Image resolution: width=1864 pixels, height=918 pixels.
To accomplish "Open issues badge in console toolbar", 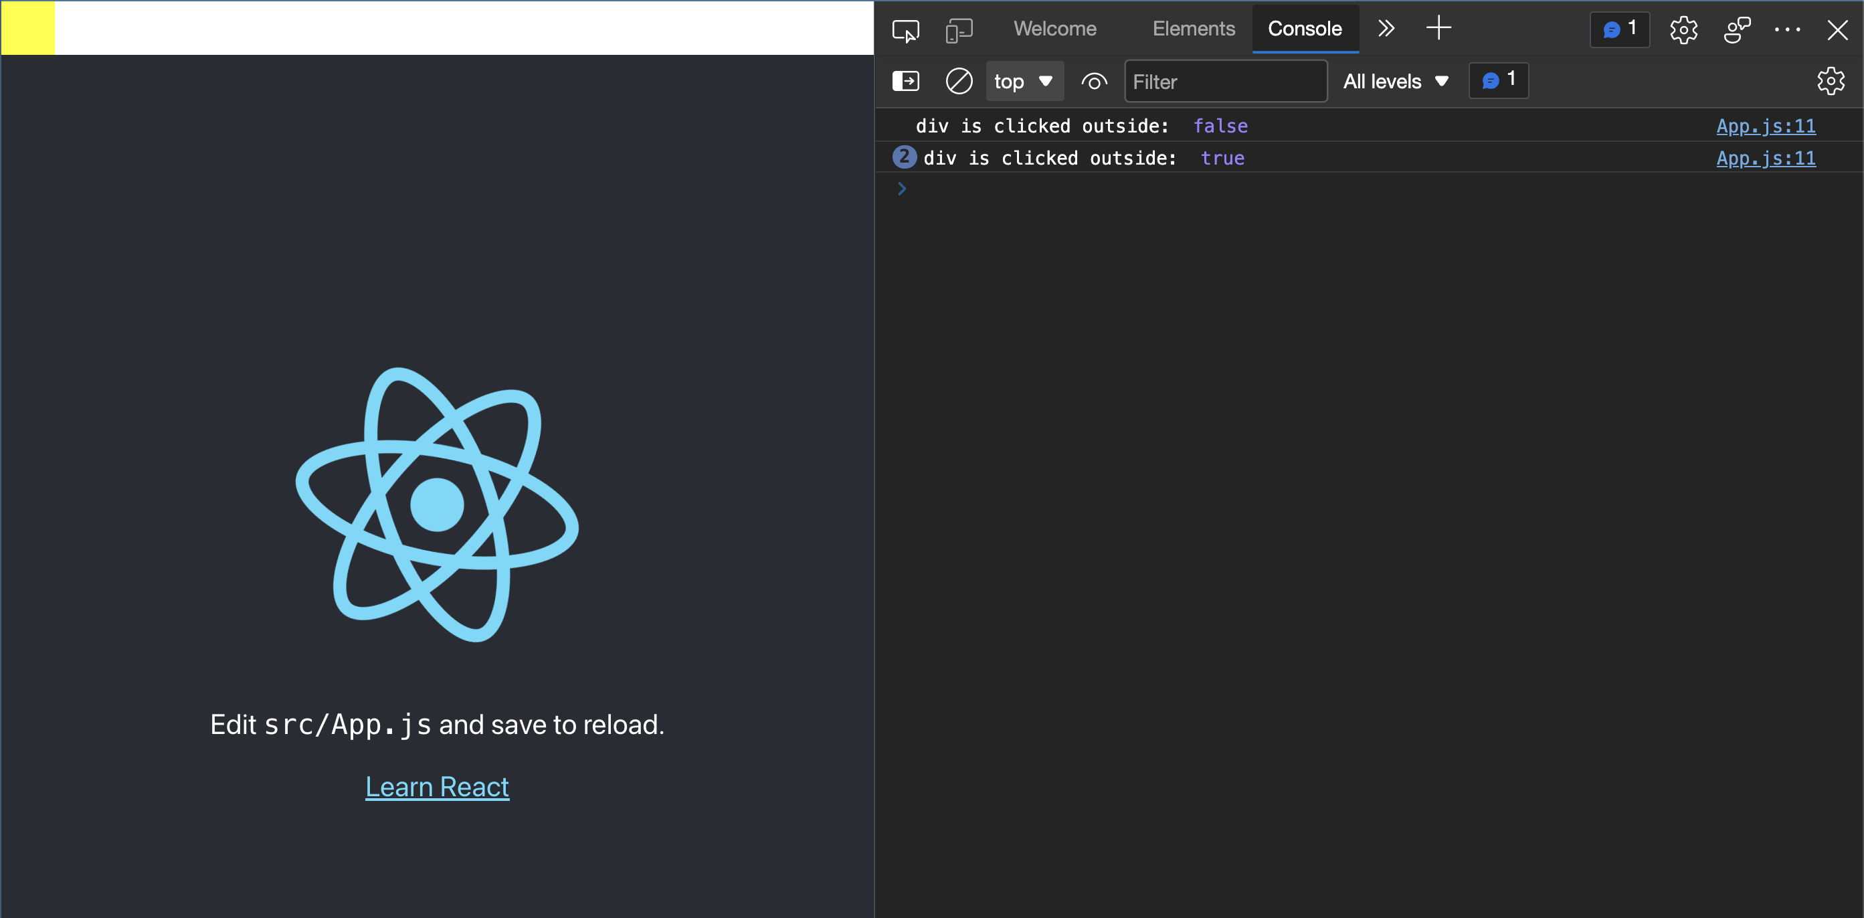I will tap(1498, 80).
